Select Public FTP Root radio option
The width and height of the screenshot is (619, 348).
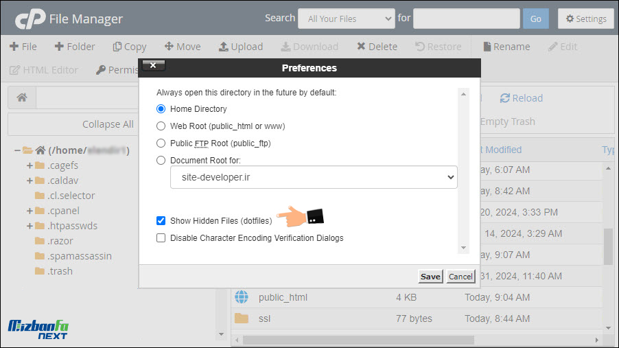(x=161, y=143)
